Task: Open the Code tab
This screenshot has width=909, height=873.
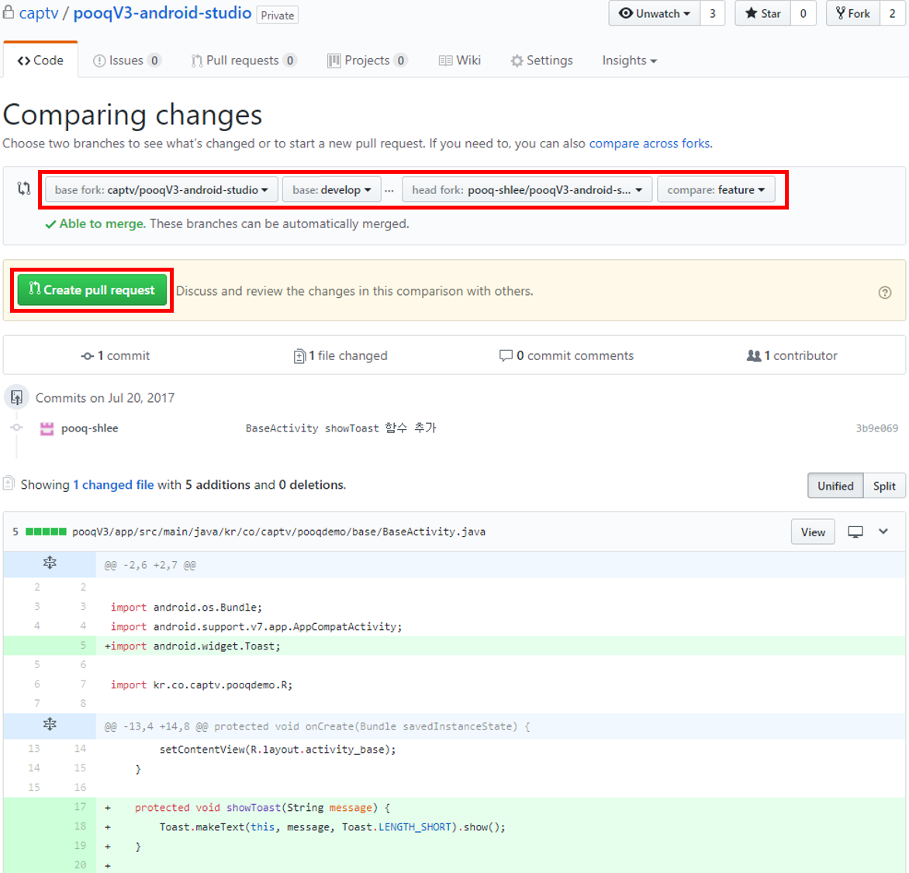Action: pos(40,61)
